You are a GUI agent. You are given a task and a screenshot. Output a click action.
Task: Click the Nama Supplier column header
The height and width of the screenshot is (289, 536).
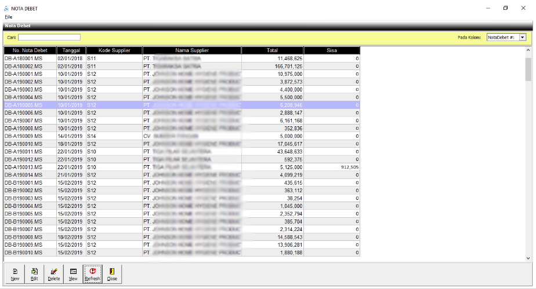coord(192,50)
